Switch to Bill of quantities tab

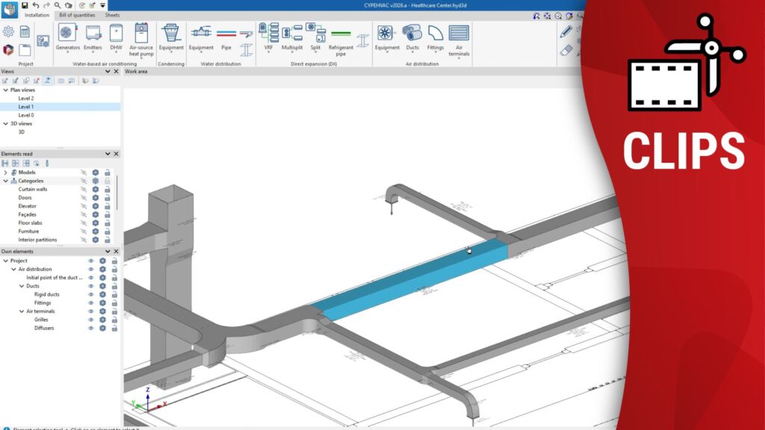tap(77, 15)
